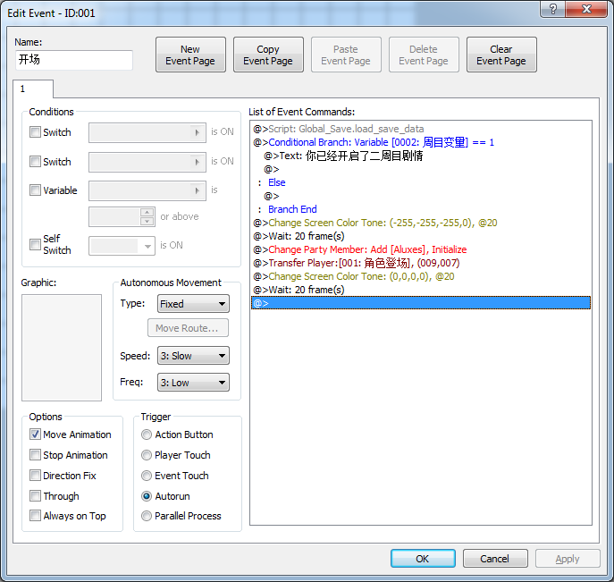Click Copy Event Page button
614x582 pixels.
click(268, 55)
